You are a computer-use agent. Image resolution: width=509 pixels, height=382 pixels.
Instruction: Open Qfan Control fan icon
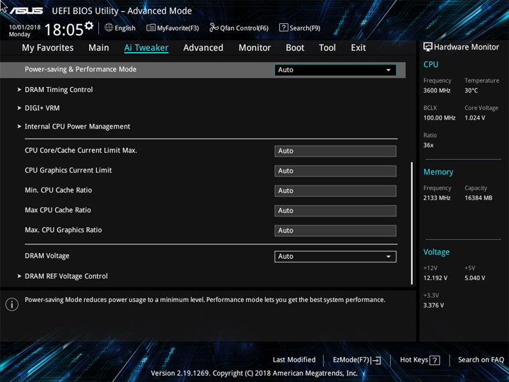pyautogui.click(x=213, y=28)
